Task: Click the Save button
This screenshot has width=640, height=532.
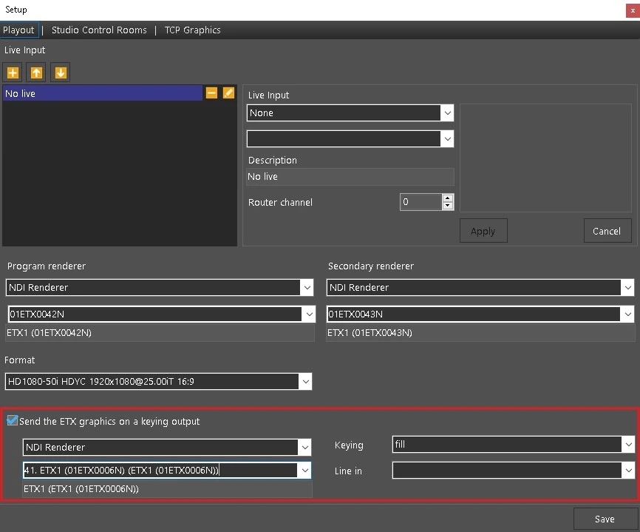Action: (605, 519)
